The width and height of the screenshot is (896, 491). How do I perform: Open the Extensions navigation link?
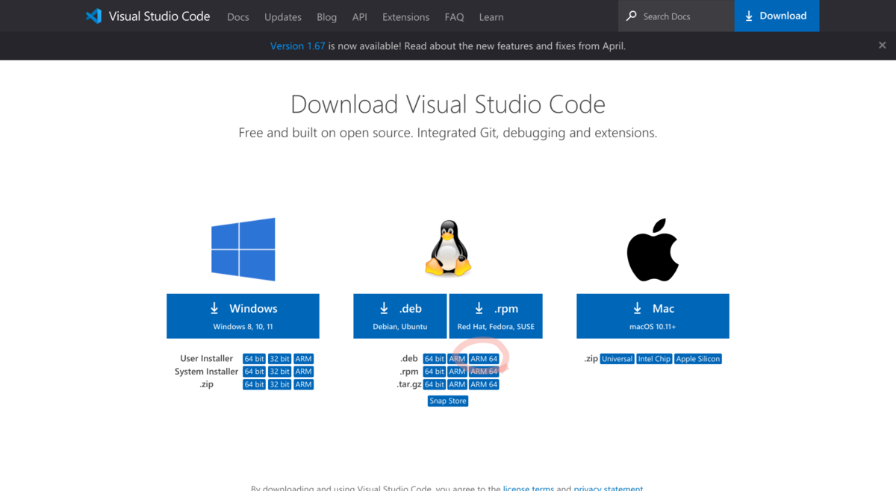(405, 16)
